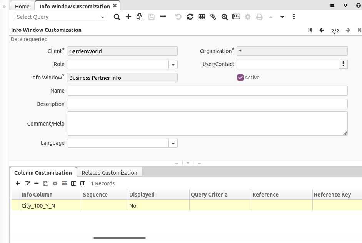The image size is (362, 243).
Task: Switch to the Home tab
Action: (x=22, y=6)
